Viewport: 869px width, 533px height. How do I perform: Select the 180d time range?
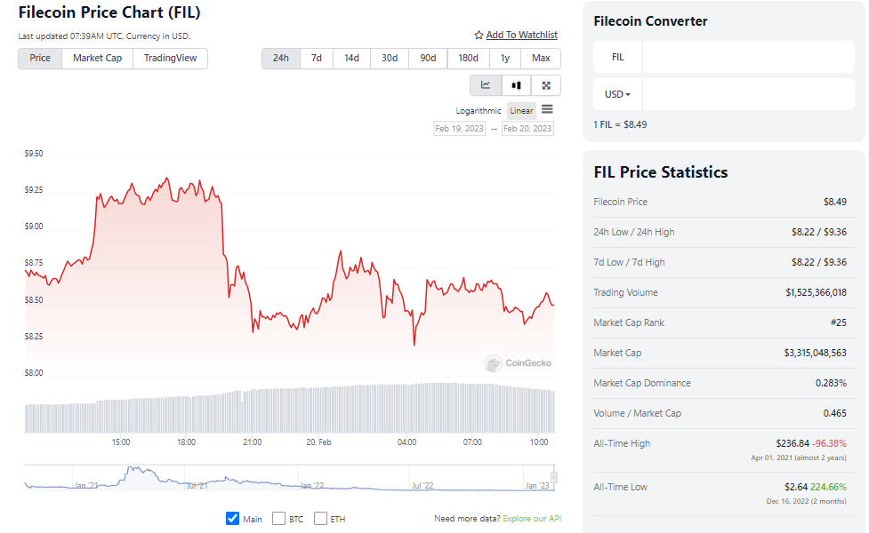click(469, 58)
